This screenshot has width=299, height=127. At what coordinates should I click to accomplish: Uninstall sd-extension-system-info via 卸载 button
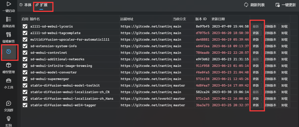point(284,46)
